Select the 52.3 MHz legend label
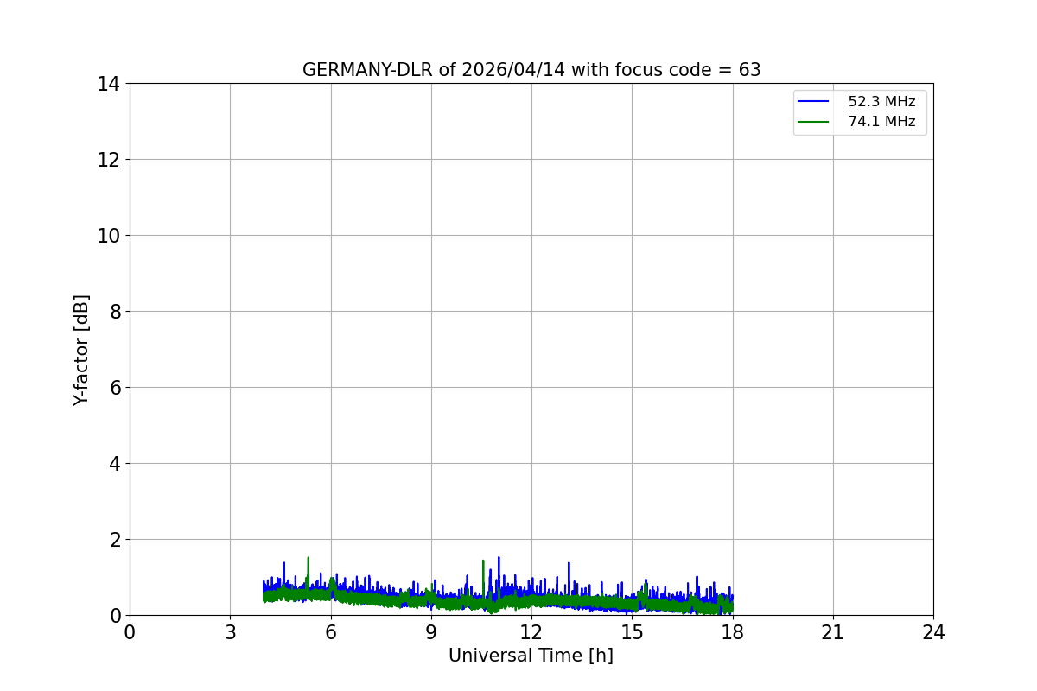 (x=881, y=102)
